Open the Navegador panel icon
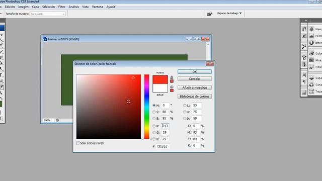This screenshot has width=322, height=181. tap(311, 29)
